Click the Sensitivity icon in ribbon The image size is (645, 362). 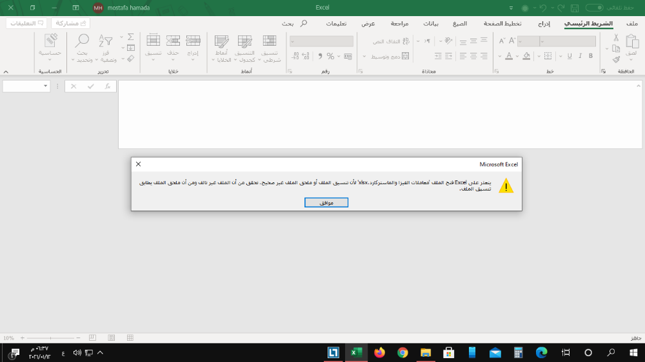click(50, 41)
